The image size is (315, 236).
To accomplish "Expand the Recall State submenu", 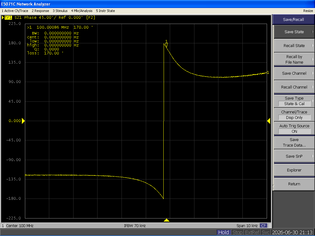I will (x=294, y=45).
